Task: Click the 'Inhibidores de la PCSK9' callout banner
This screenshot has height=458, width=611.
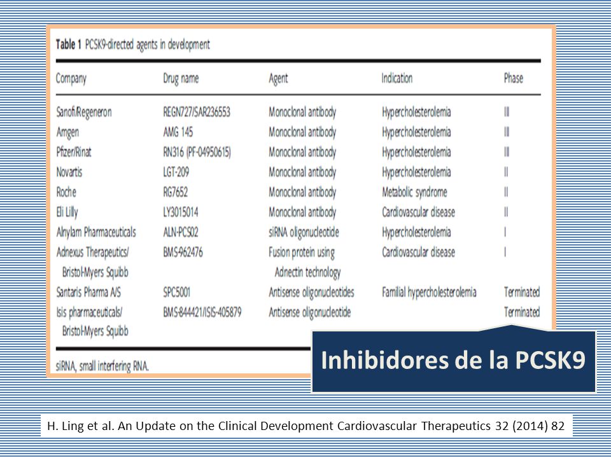Action: click(x=454, y=361)
